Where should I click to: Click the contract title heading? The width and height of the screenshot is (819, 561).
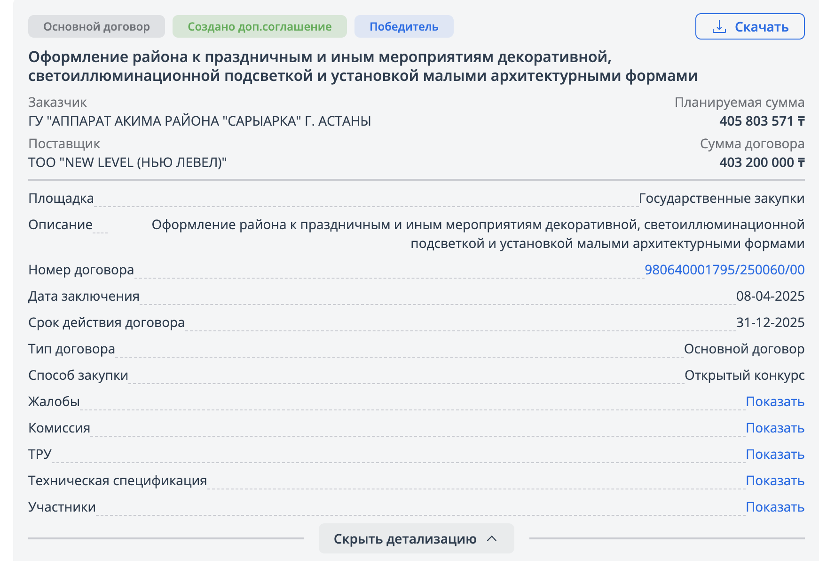point(362,66)
